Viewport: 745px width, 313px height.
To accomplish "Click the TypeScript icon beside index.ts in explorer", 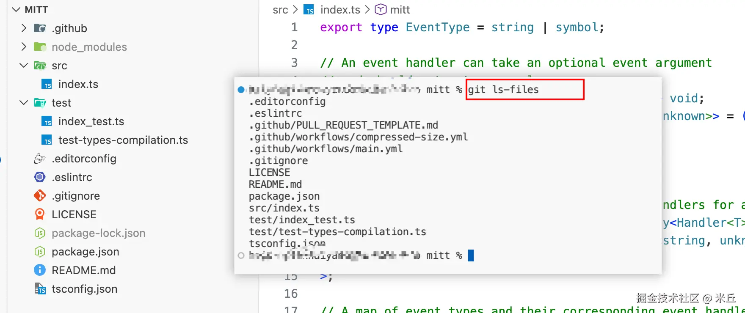I will [47, 84].
